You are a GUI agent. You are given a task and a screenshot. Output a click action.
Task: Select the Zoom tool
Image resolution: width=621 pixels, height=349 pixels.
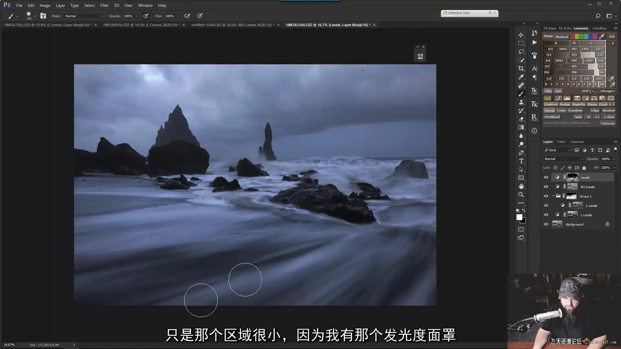click(x=521, y=195)
